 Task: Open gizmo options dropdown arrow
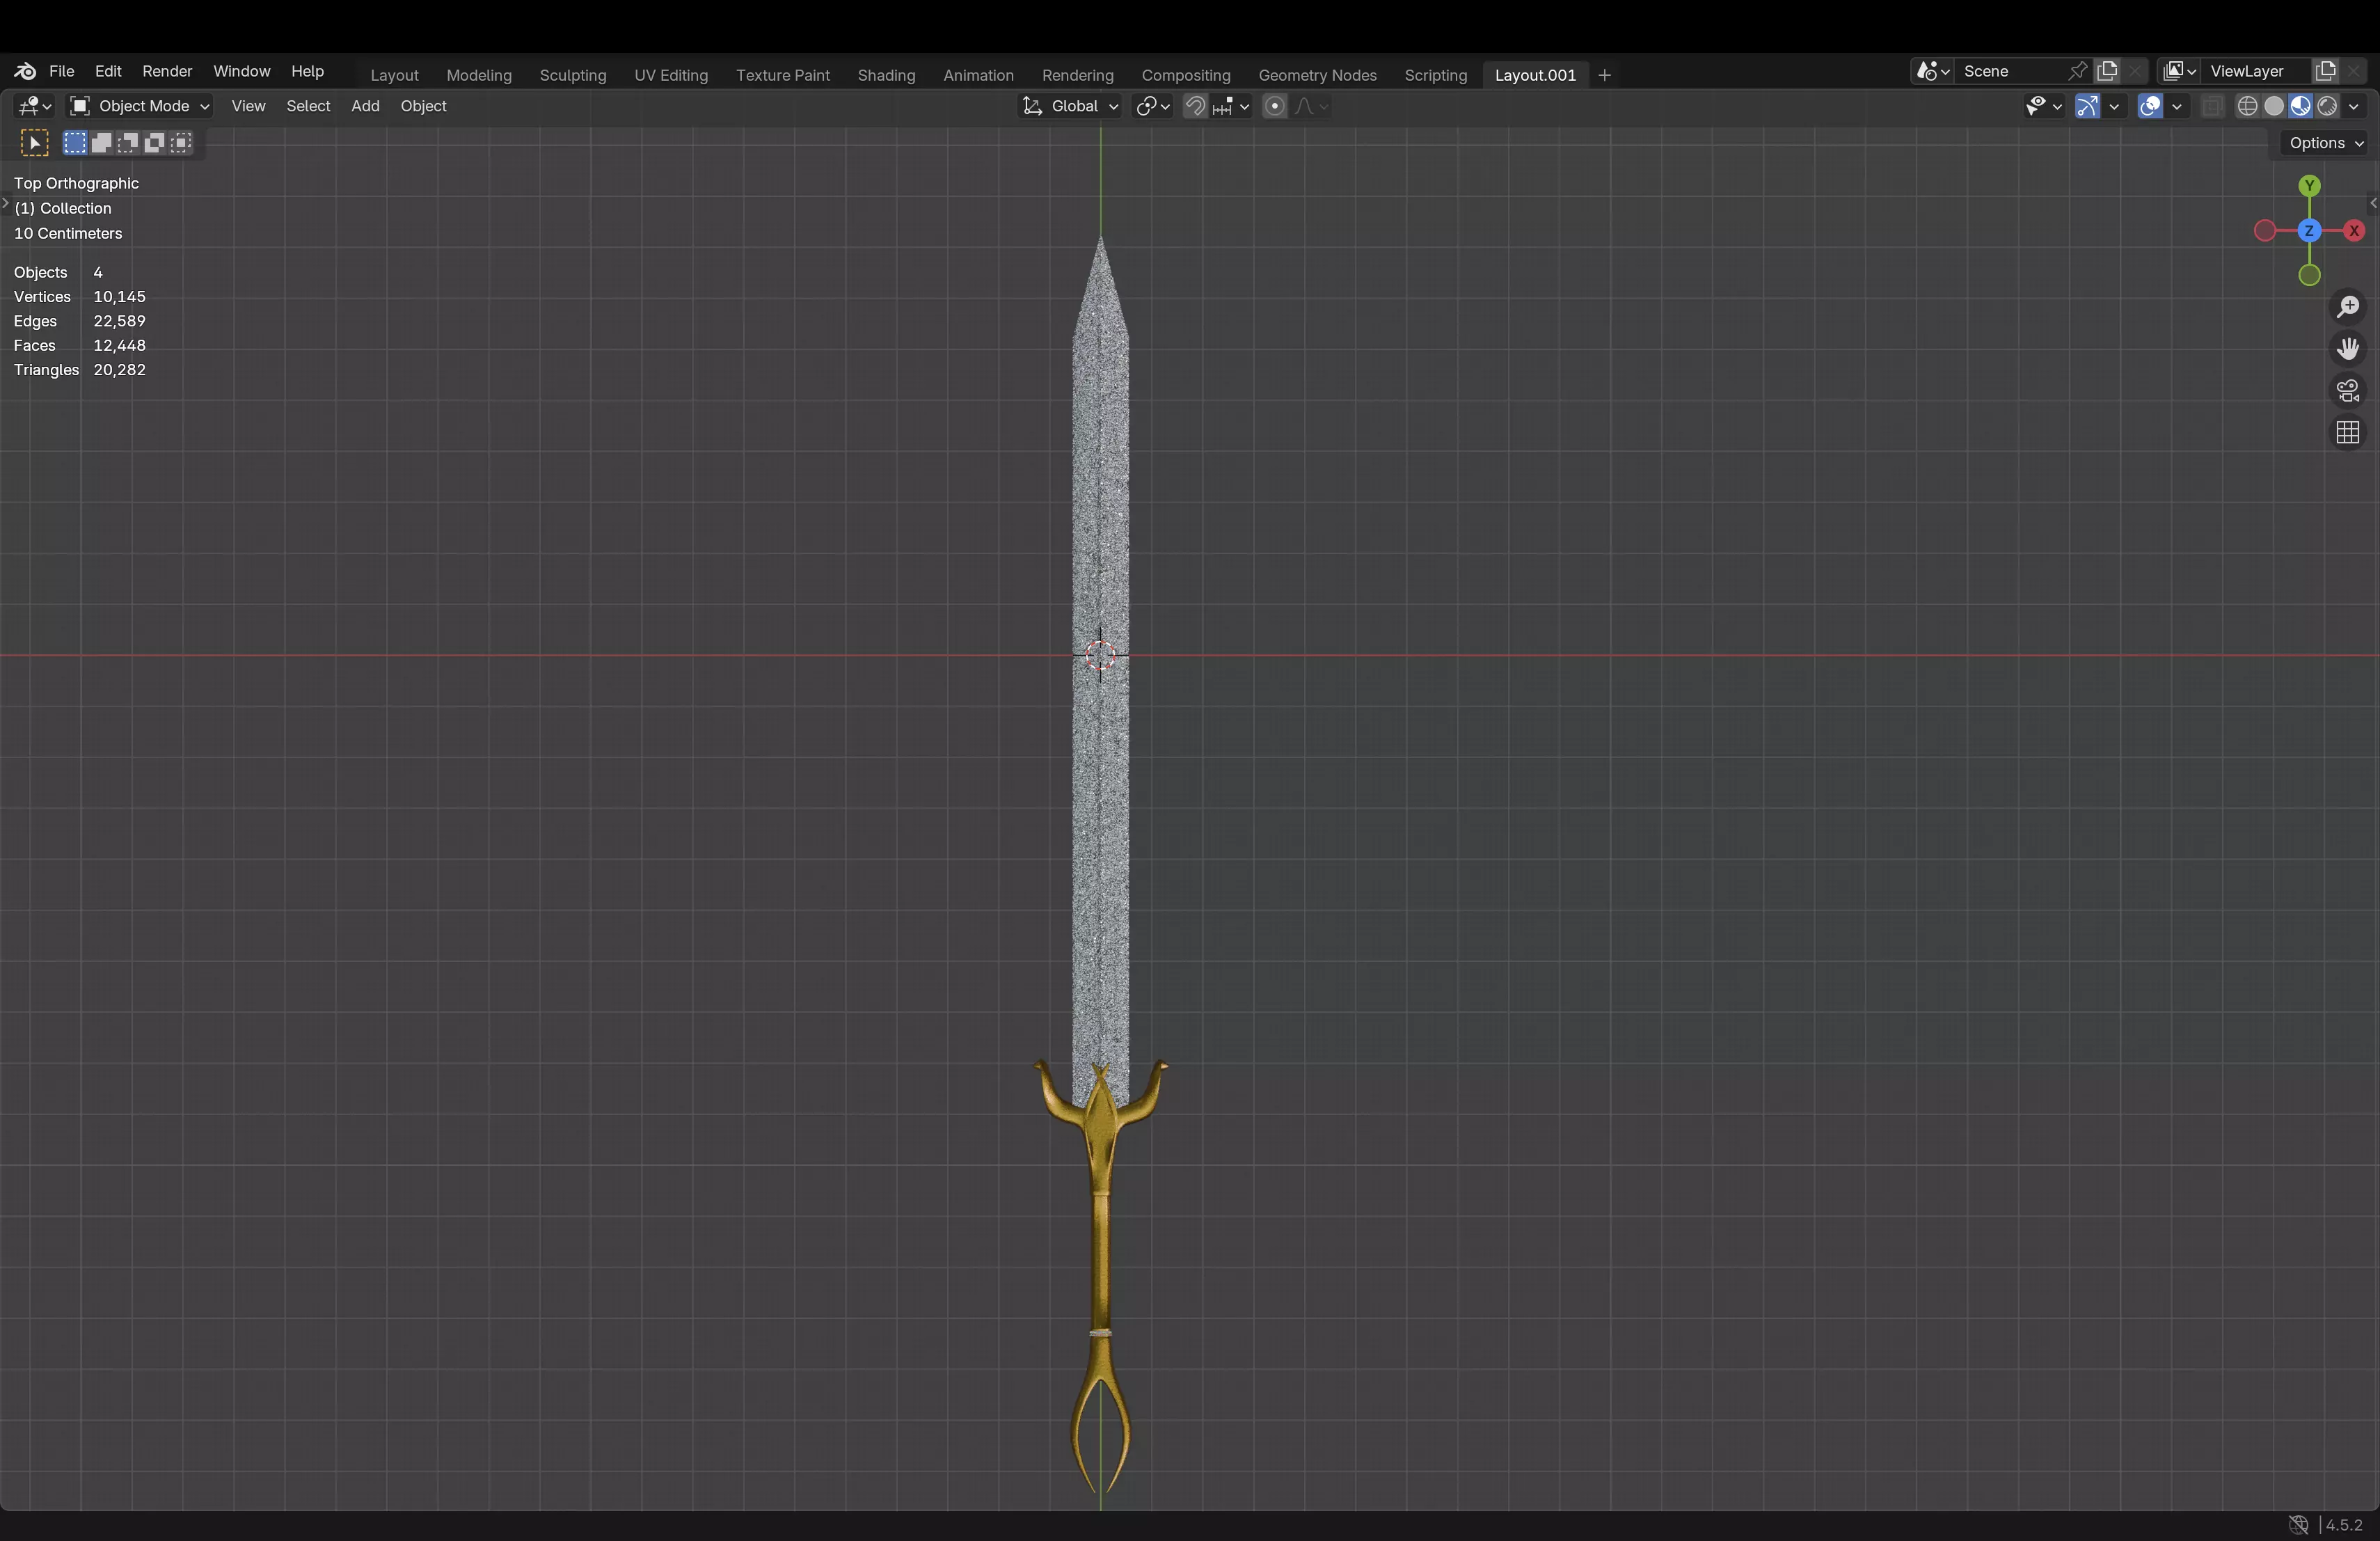pos(2114,106)
